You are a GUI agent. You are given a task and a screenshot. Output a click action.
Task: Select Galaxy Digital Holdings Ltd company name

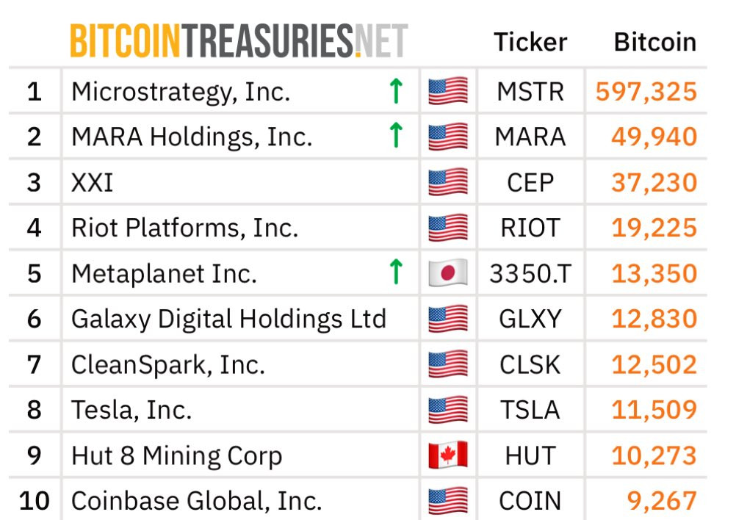(228, 319)
